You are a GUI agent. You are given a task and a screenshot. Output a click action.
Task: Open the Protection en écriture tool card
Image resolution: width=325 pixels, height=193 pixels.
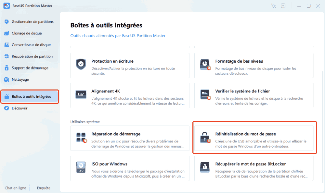pos(130,66)
